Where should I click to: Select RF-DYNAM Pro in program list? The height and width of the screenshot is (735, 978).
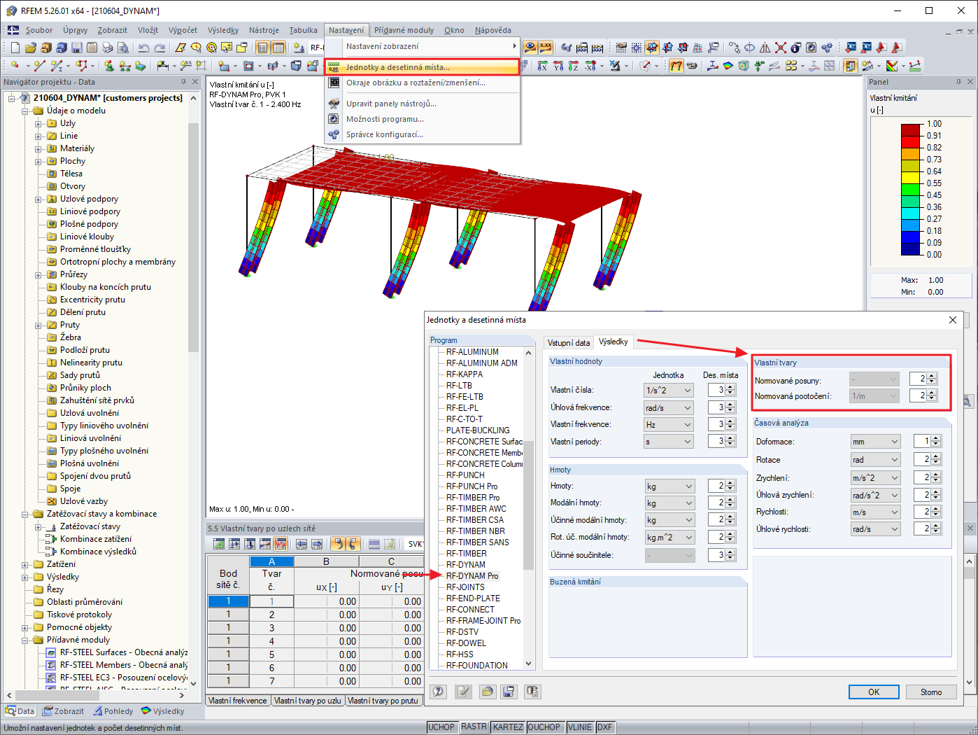pos(472,575)
